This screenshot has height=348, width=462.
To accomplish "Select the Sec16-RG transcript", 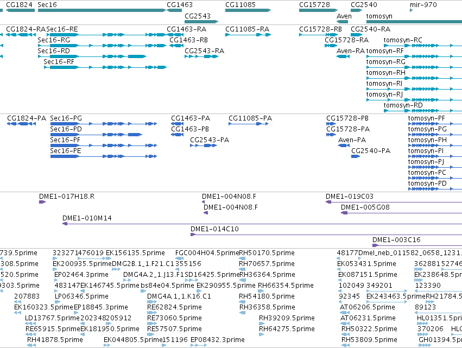I will pyautogui.click(x=102, y=46).
